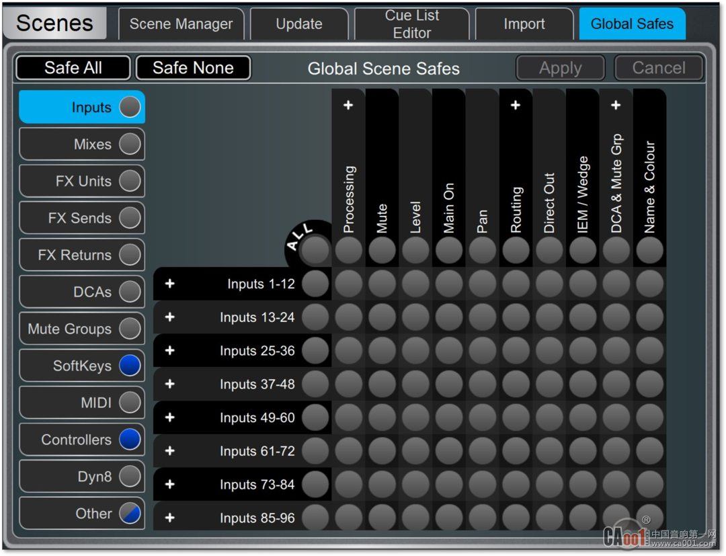Toggle the Inputs 49-60 row safe circle
This screenshot has height=556, width=726.
(315, 418)
